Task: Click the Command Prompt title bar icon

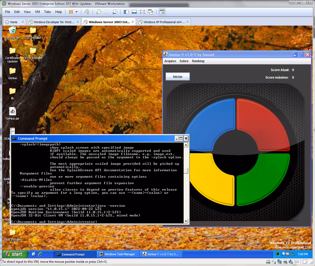Action: 14,138
